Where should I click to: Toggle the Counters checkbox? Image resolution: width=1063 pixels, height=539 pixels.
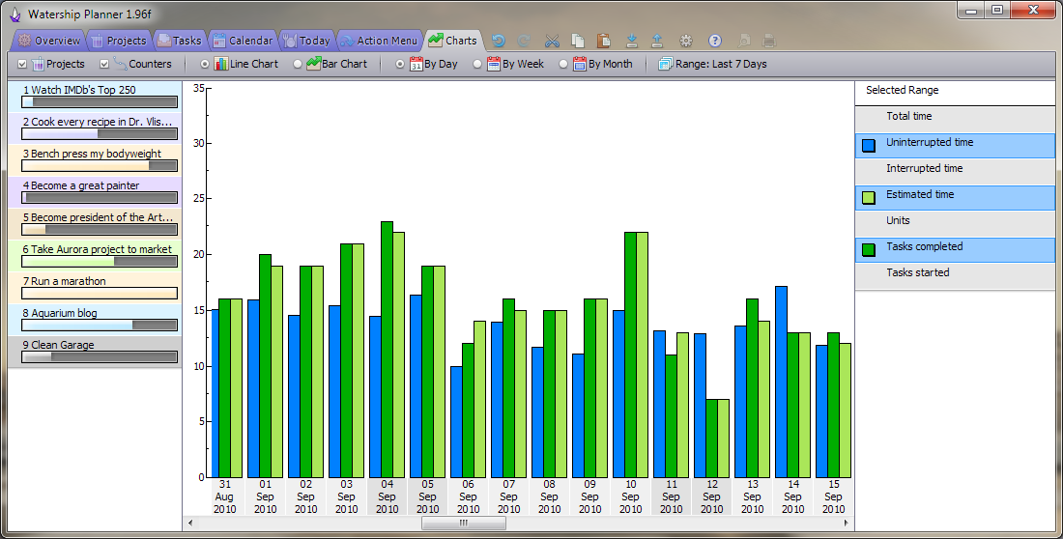105,64
